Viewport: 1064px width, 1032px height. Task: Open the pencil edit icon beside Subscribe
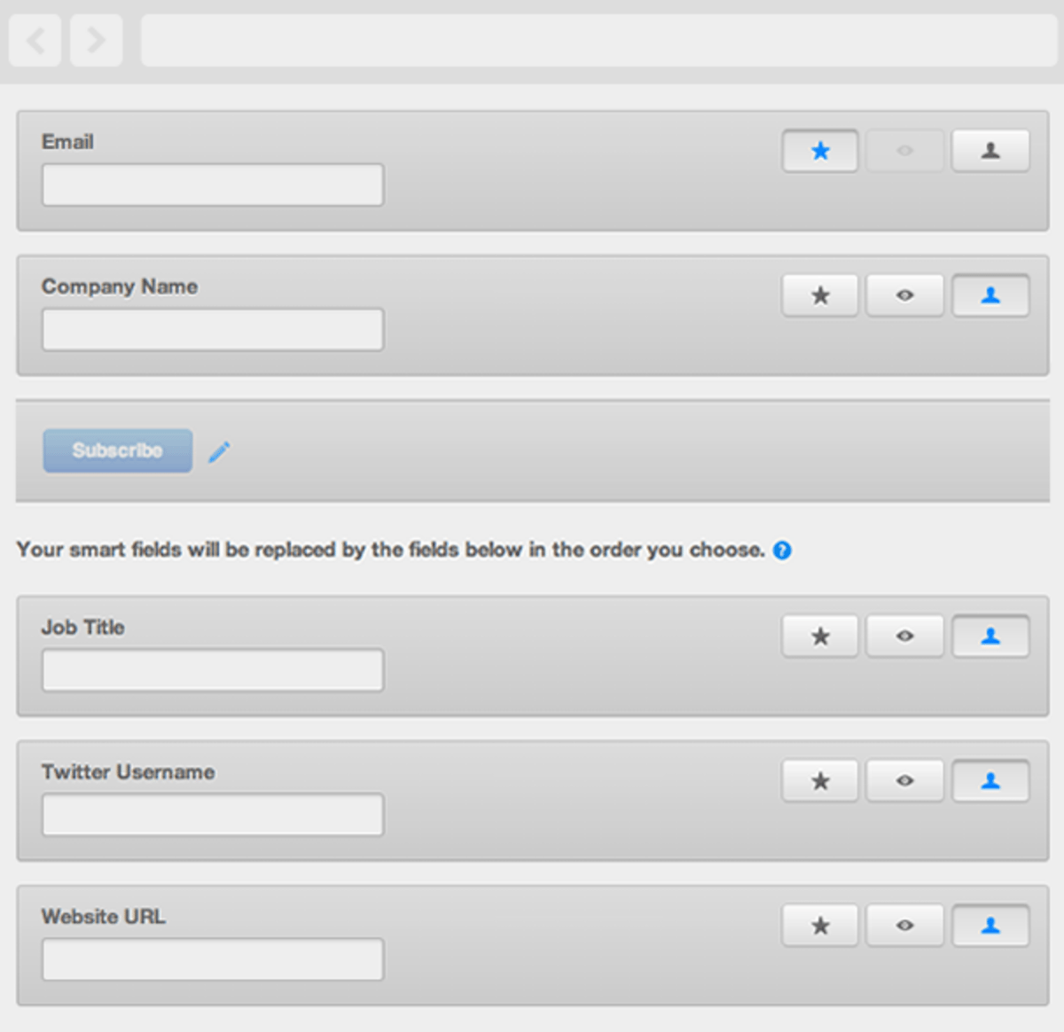pos(219,450)
